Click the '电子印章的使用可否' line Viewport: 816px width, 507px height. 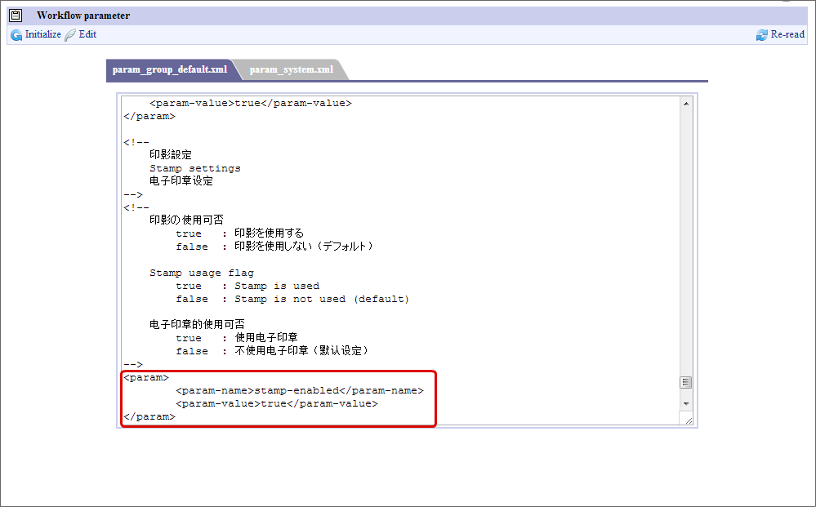click(x=197, y=324)
